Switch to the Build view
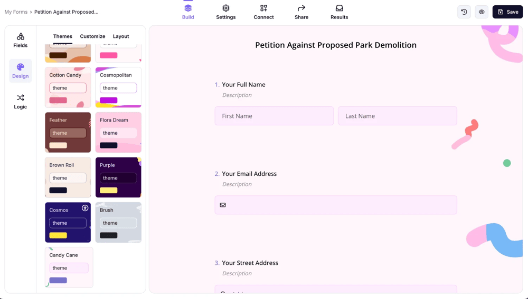The image size is (528, 299). [188, 12]
